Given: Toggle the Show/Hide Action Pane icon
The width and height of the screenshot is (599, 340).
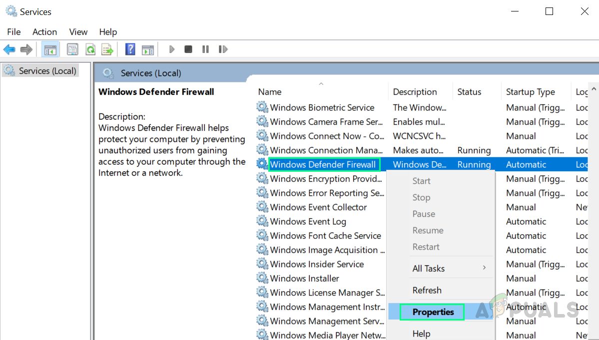Looking at the screenshot, I should tap(147, 49).
